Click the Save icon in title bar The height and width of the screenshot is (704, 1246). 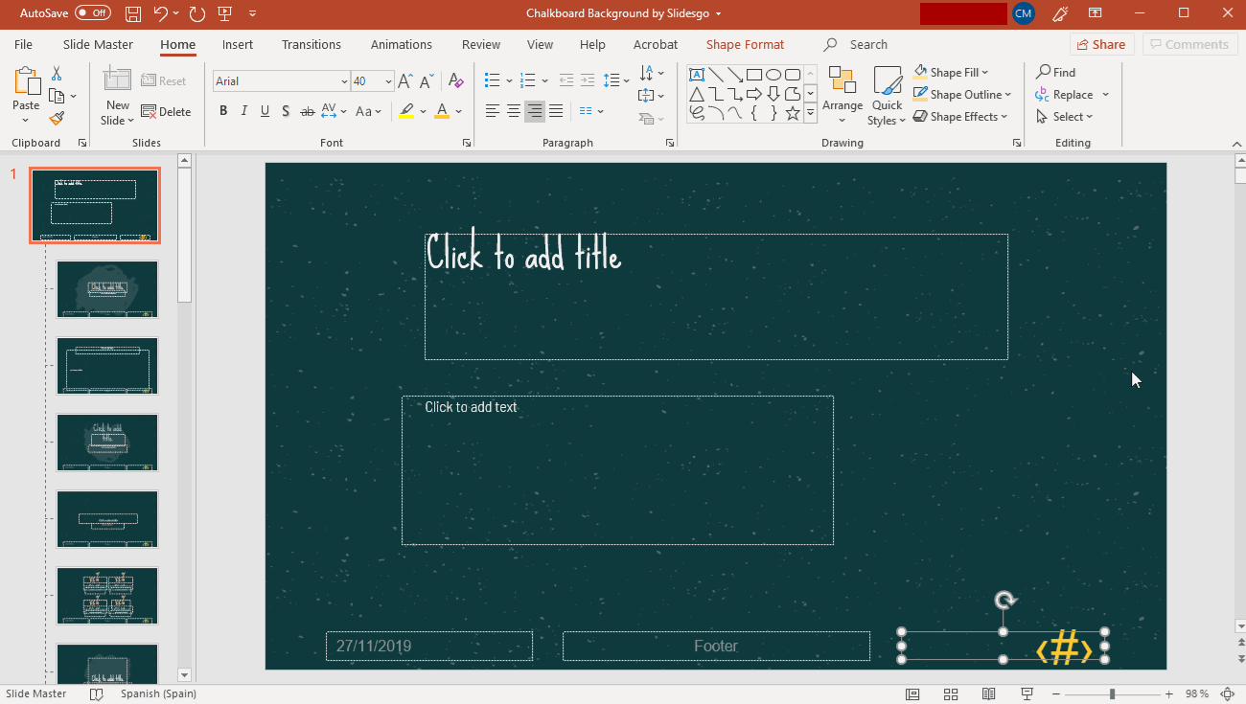133,13
